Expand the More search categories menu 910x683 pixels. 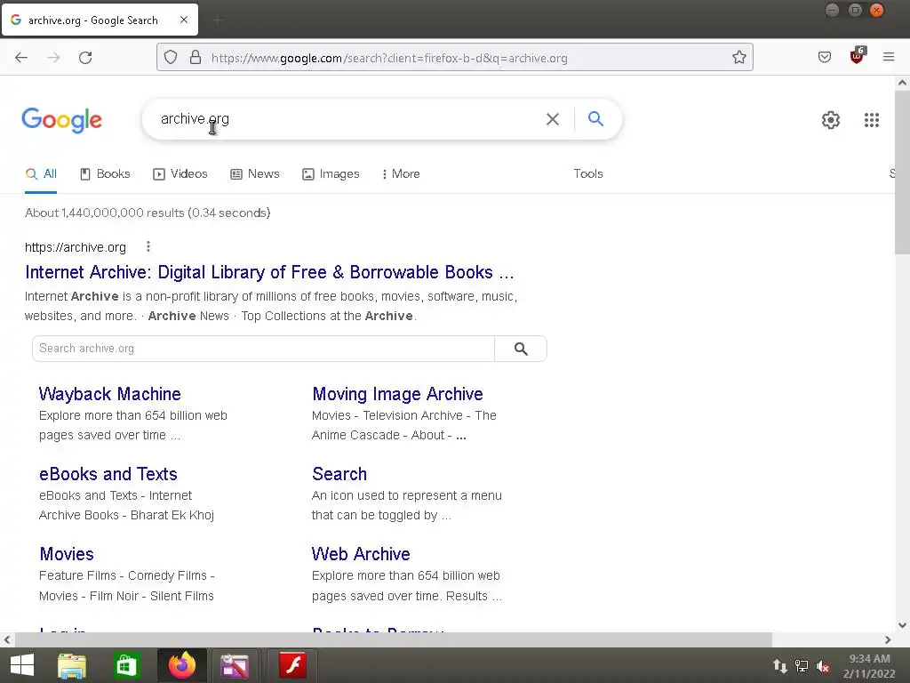[x=401, y=173]
